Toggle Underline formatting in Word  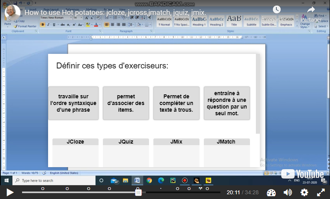(54, 25)
